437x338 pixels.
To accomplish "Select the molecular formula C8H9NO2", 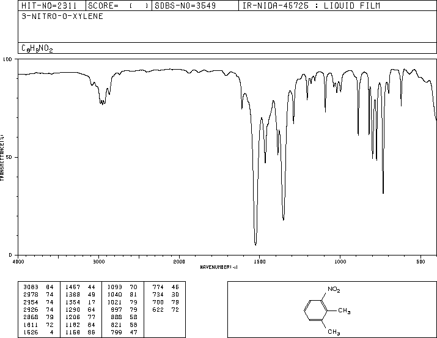I will (37, 48).
